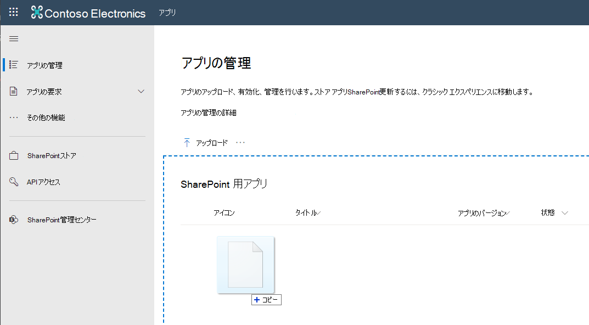Image resolution: width=589 pixels, height=325 pixels.
Task: Click the document icon beside アプリの要求
Action: 14,91
